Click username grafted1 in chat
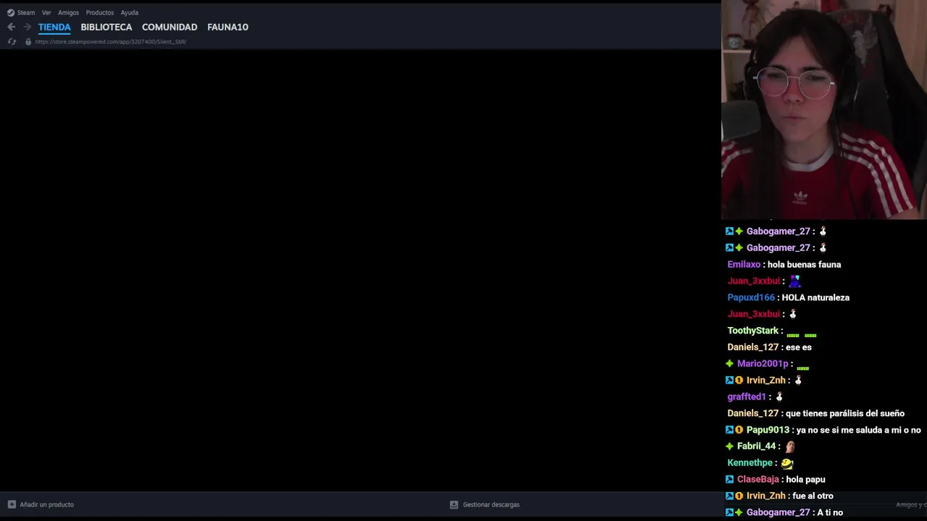 (x=747, y=397)
